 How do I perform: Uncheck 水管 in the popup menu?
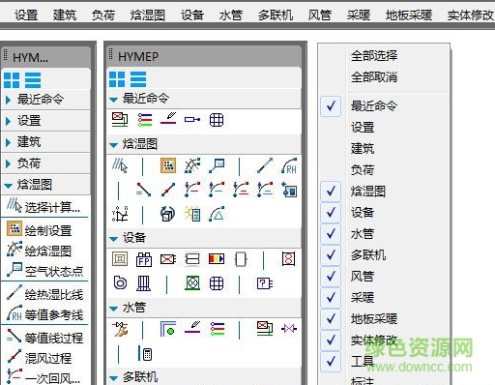click(331, 233)
